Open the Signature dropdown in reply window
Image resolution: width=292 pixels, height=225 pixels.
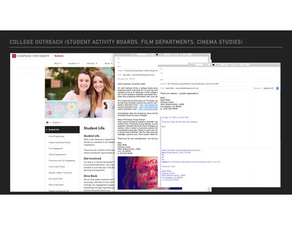[x=271, y=88]
